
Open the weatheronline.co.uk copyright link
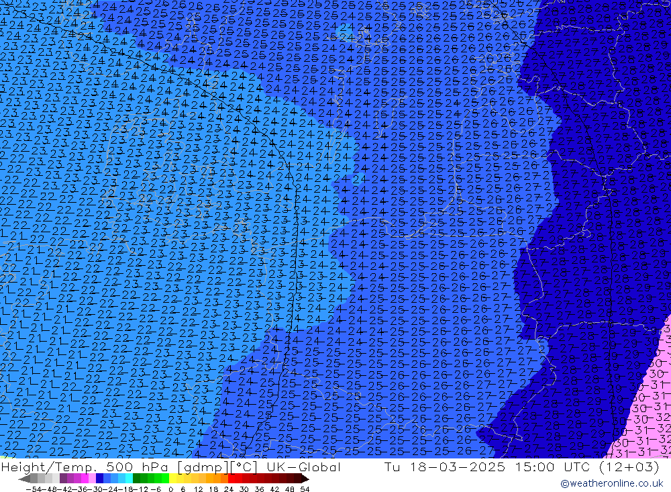pos(611,483)
